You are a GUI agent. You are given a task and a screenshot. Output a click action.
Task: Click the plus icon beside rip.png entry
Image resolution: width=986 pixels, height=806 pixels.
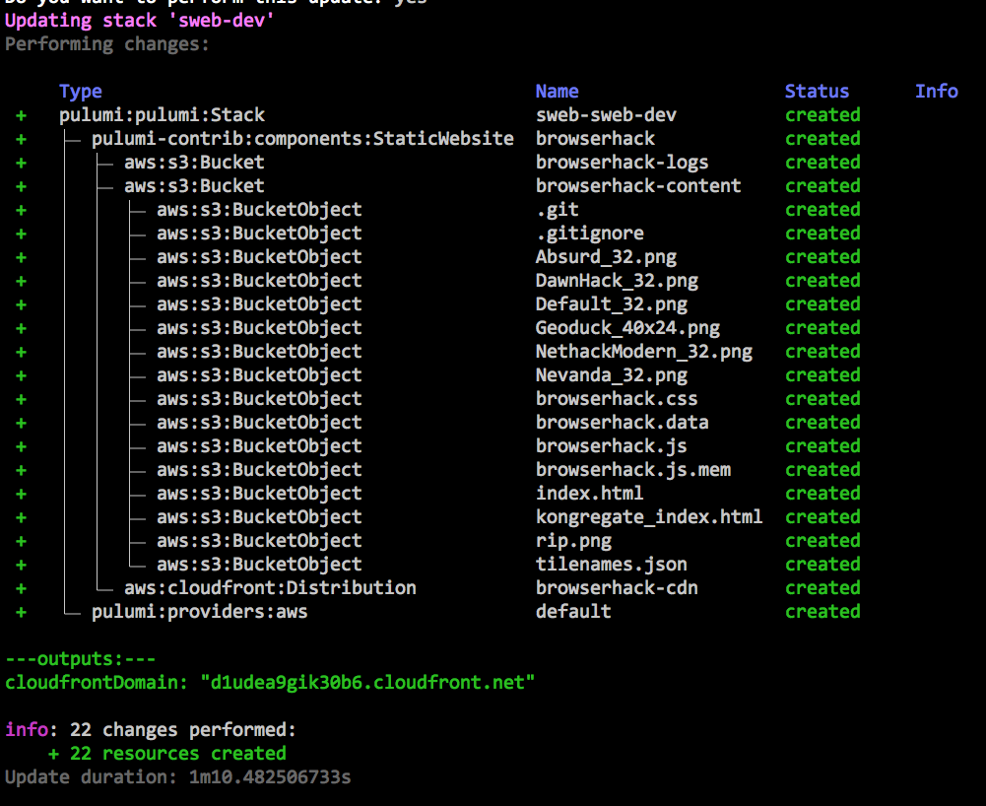pos(21,540)
